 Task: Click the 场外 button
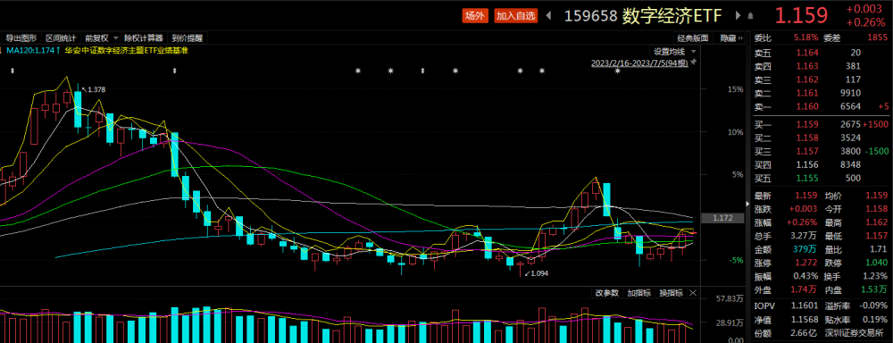pos(474,16)
